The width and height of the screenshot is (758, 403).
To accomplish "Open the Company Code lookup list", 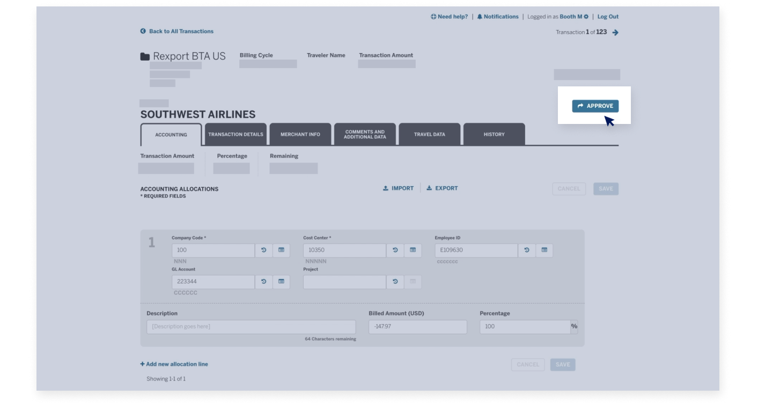I will coord(281,250).
